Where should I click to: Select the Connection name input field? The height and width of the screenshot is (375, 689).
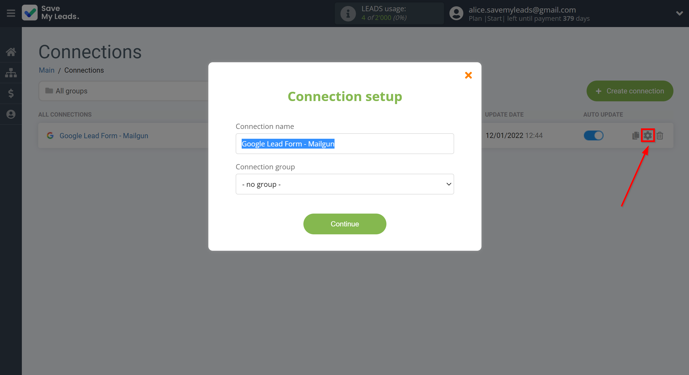(x=345, y=144)
